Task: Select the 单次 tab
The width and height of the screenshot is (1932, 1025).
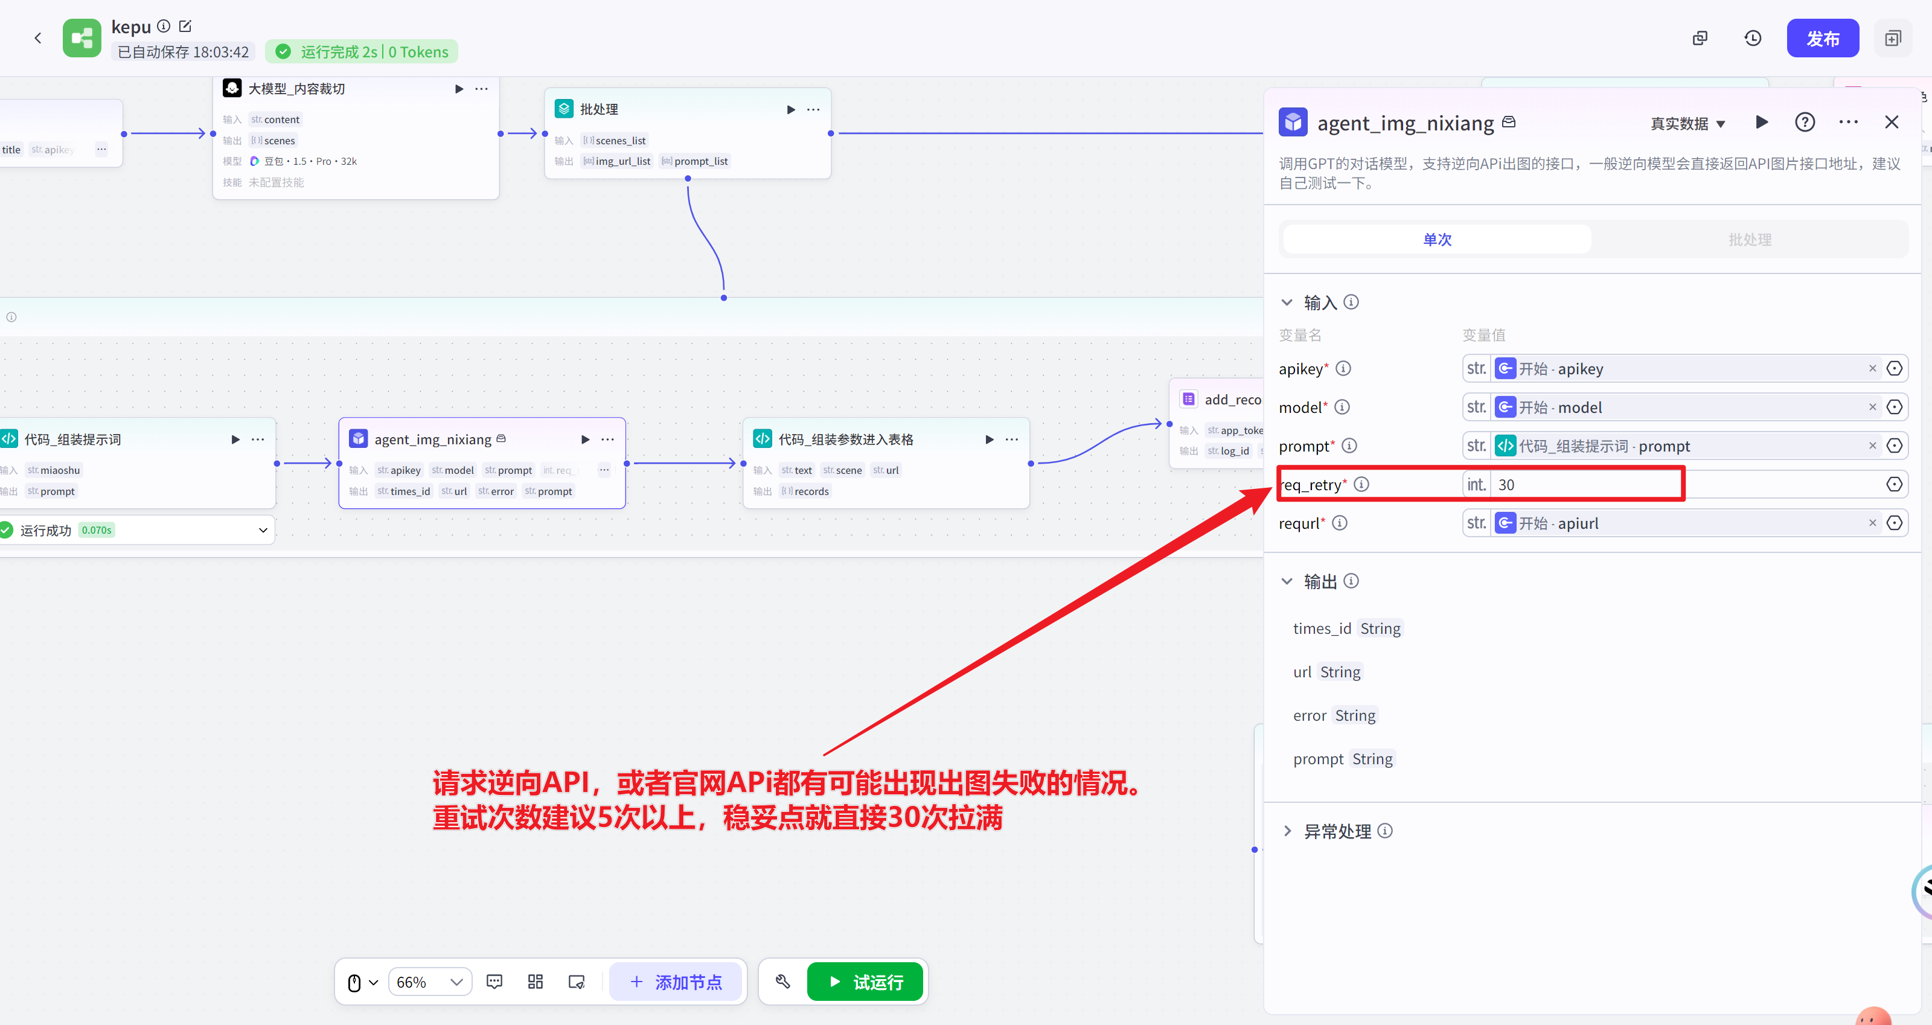Action: pos(1437,239)
